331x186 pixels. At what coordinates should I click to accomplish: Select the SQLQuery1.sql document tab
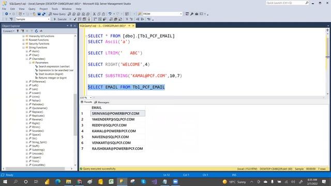pyautogui.click(x=103, y=26)
